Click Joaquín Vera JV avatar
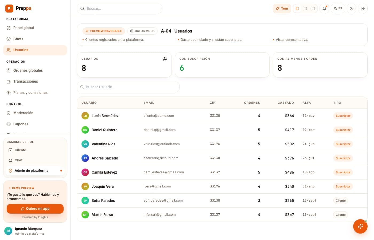 pyautogui.click(x=85, y=186)
